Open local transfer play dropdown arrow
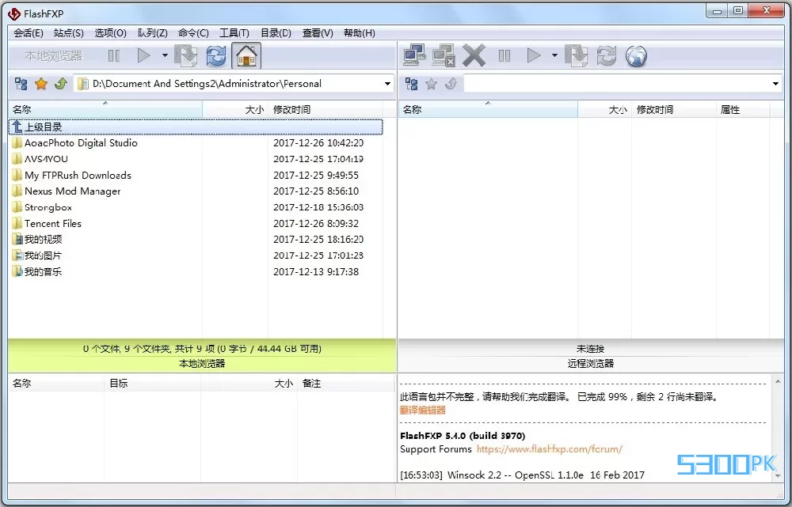The width and height of the screenshot is (792, 507). (x=165, y=55)
